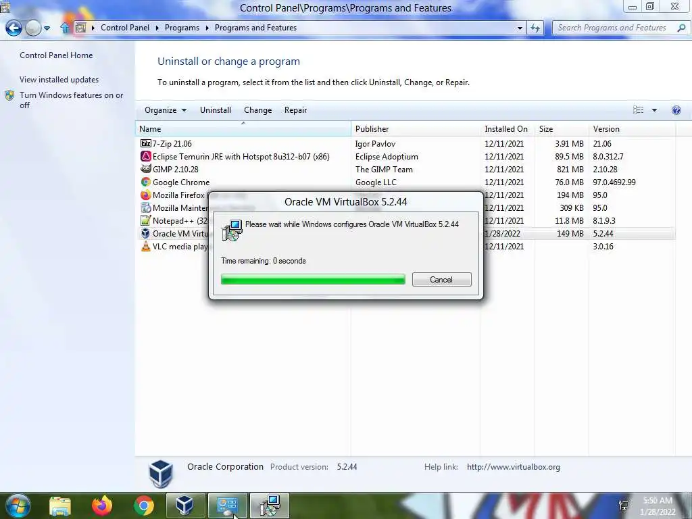Click the change view icon

[638, 110]
